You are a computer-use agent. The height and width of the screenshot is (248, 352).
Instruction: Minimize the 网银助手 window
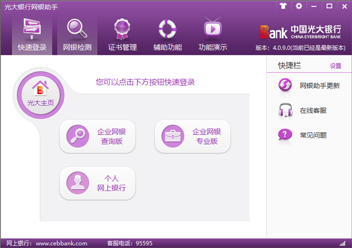click(x=314, y=6)
